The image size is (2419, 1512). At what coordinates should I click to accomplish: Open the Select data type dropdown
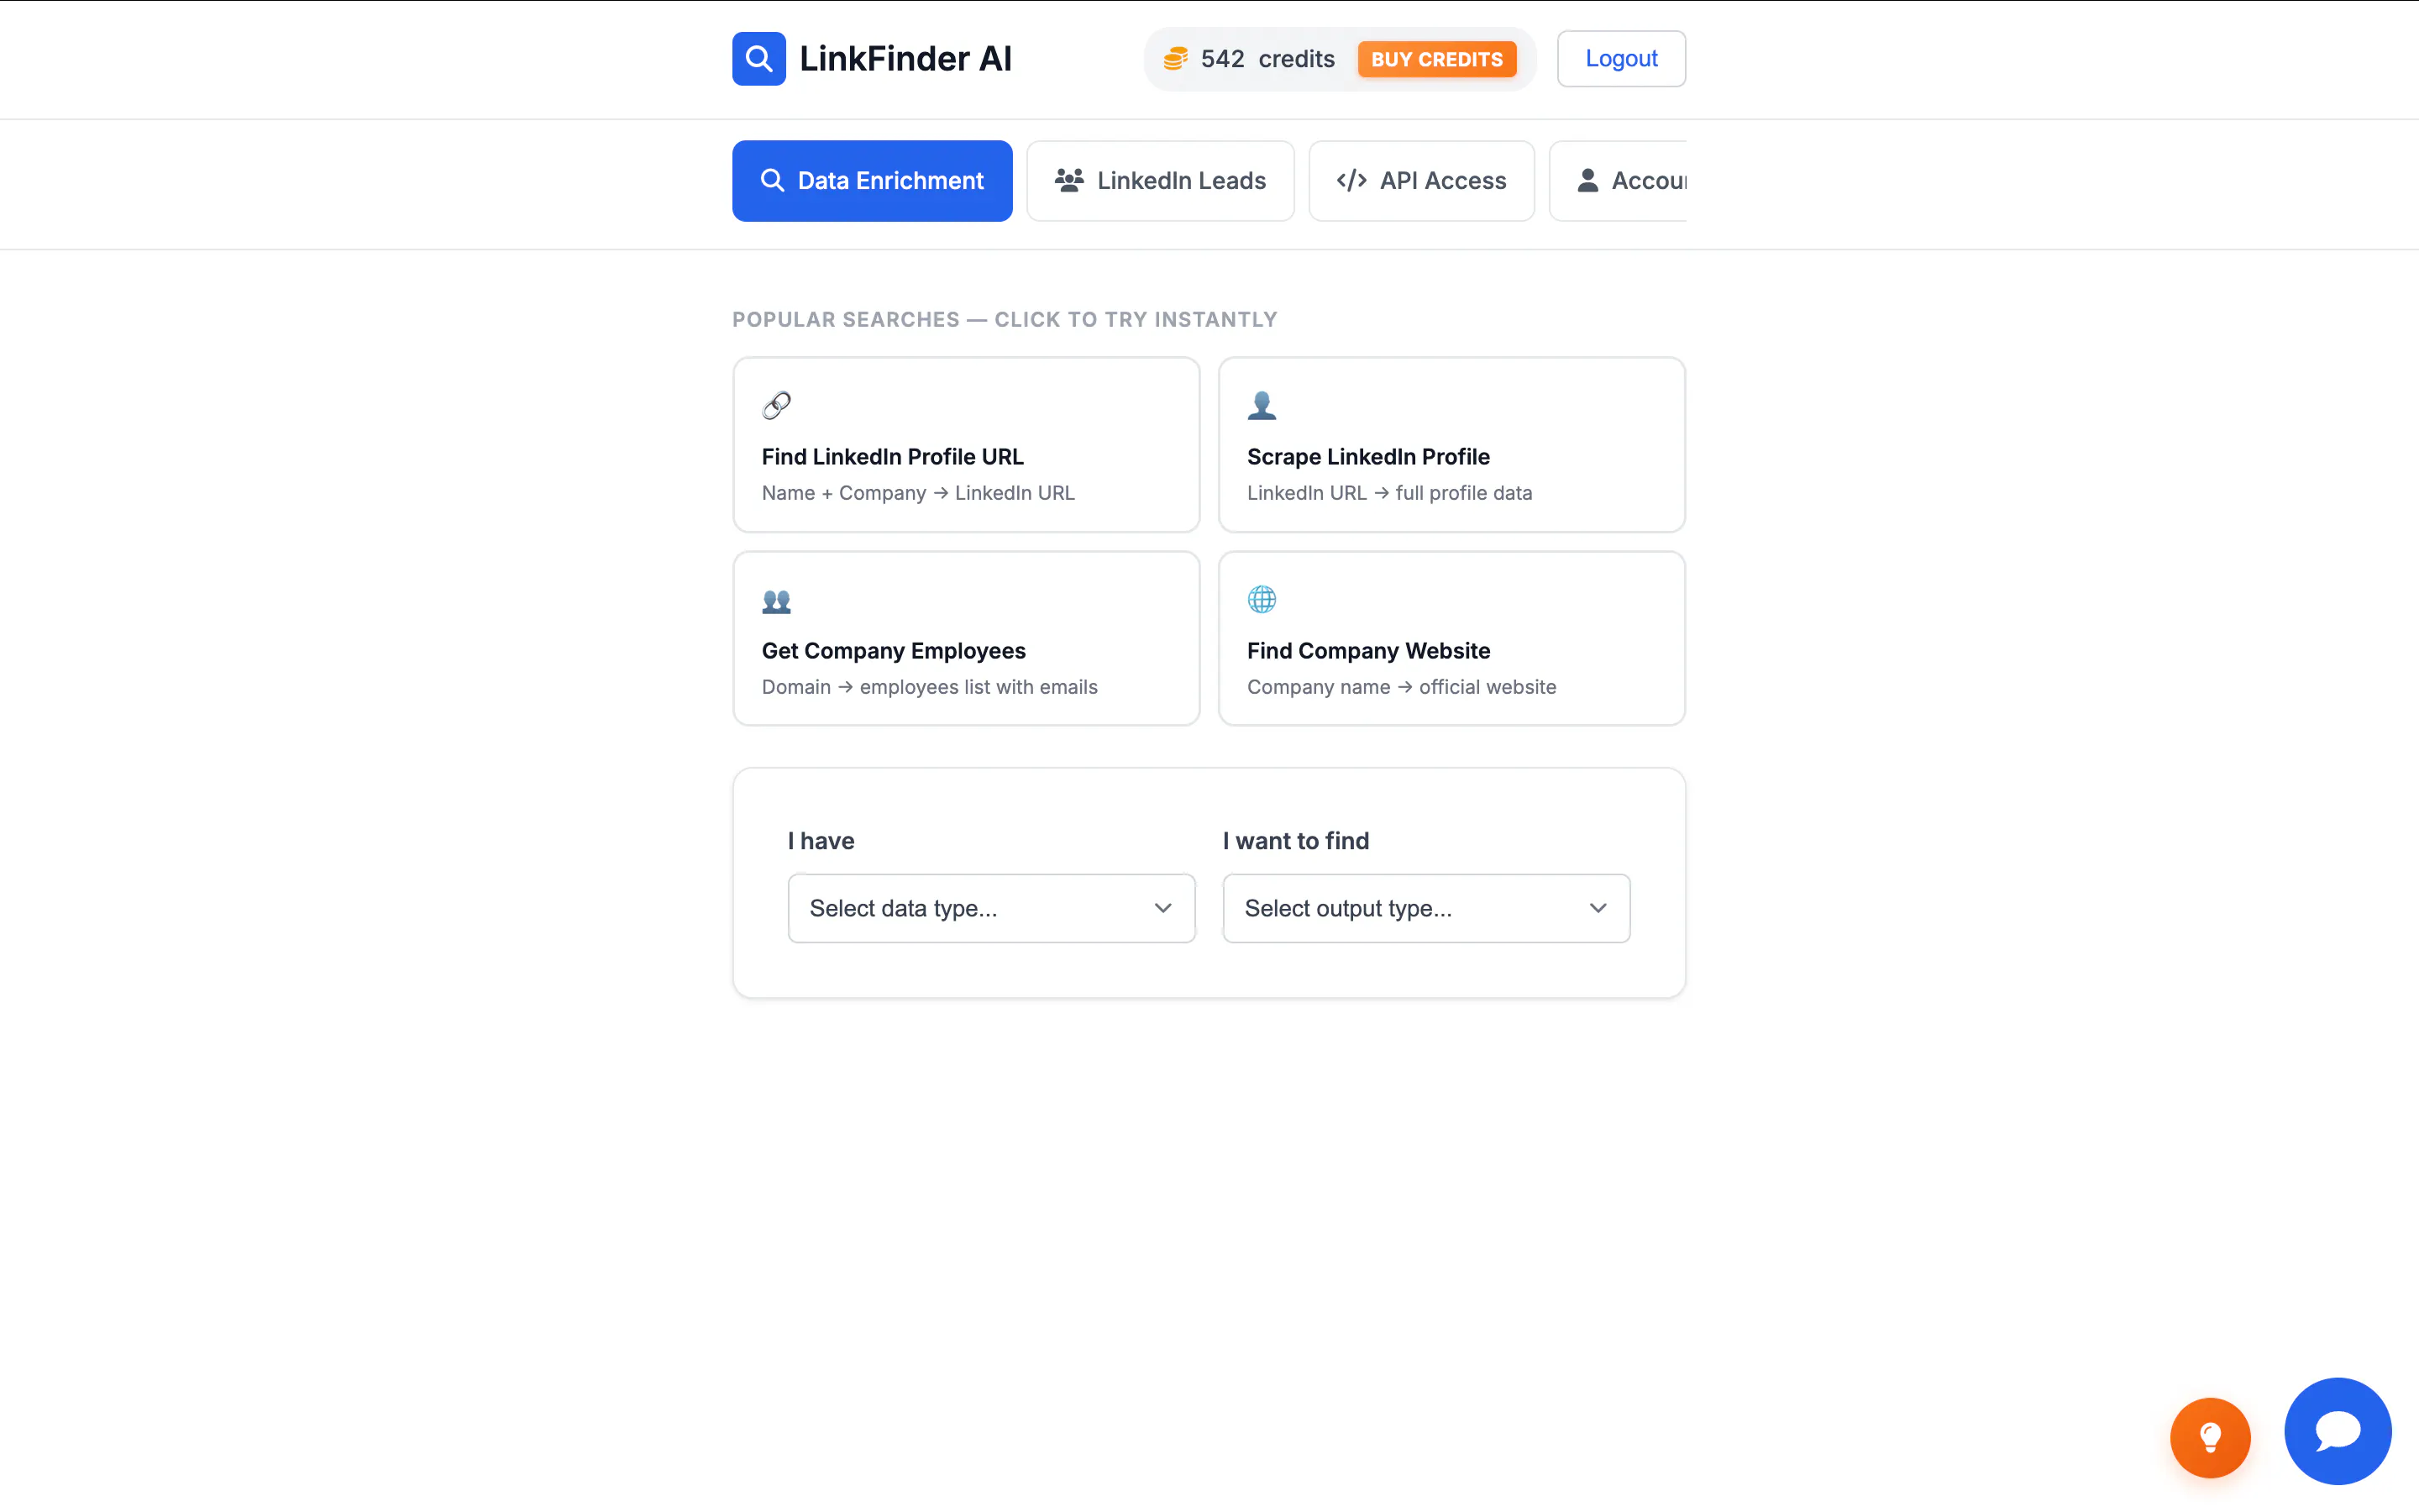990,908
